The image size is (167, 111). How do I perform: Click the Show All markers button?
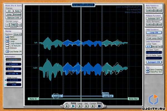18,34
